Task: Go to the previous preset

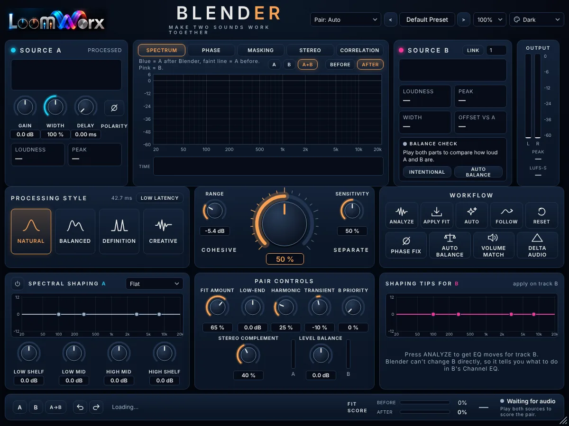Action: tap(390, 20)
